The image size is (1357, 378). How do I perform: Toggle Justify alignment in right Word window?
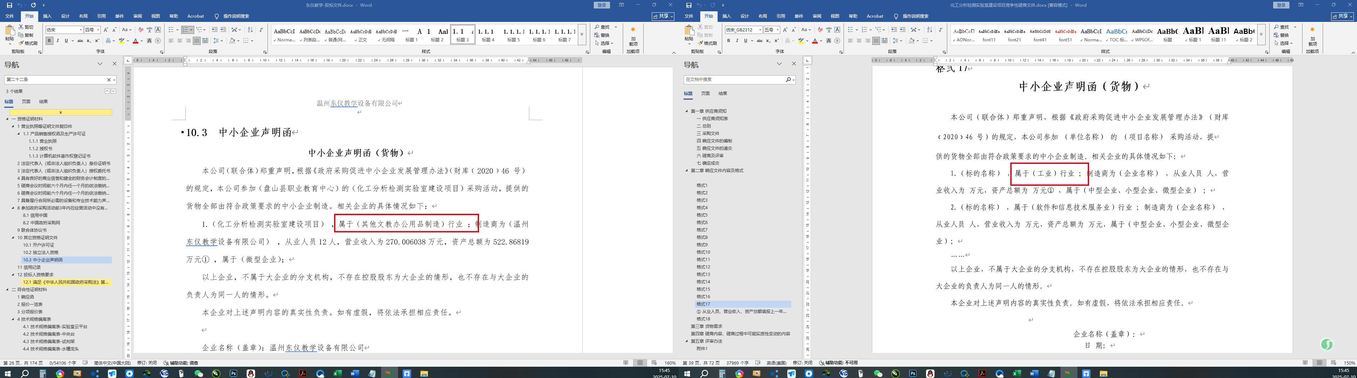pyautogui.click(x=876, y=41)
